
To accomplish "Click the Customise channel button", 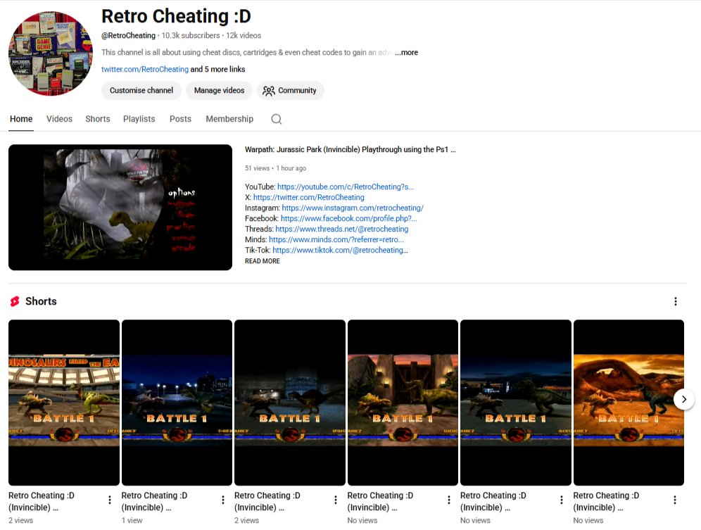I will (141, 91).
